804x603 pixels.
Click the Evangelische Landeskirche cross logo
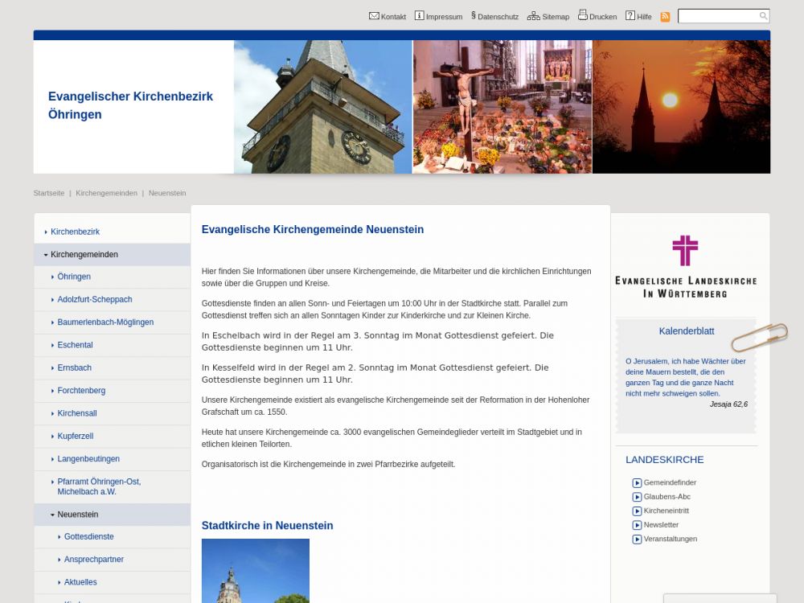[685, 251]
